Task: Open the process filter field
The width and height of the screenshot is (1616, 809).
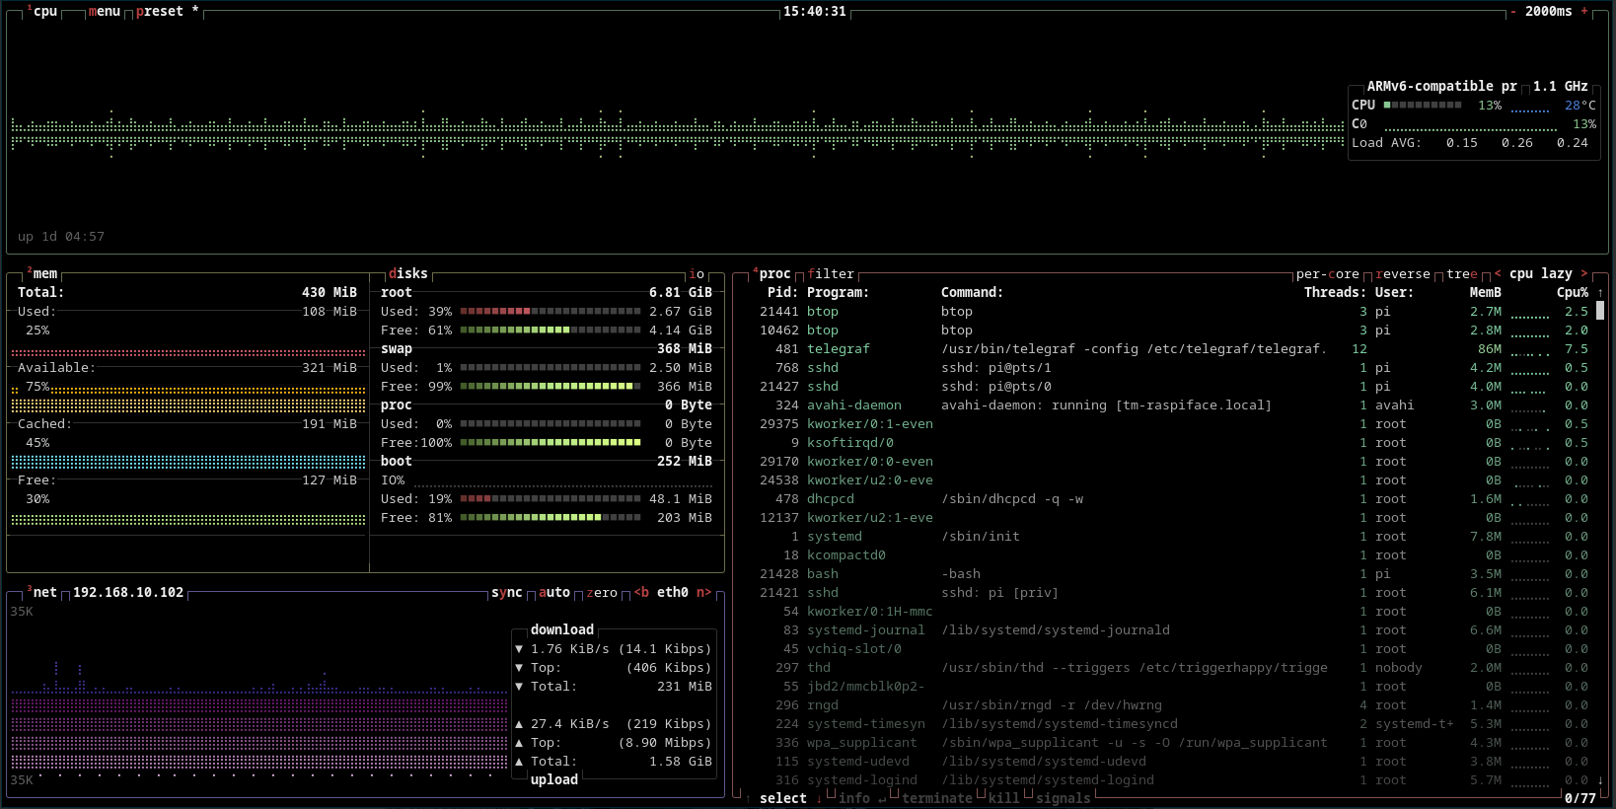Action: (x=831, y=274)
